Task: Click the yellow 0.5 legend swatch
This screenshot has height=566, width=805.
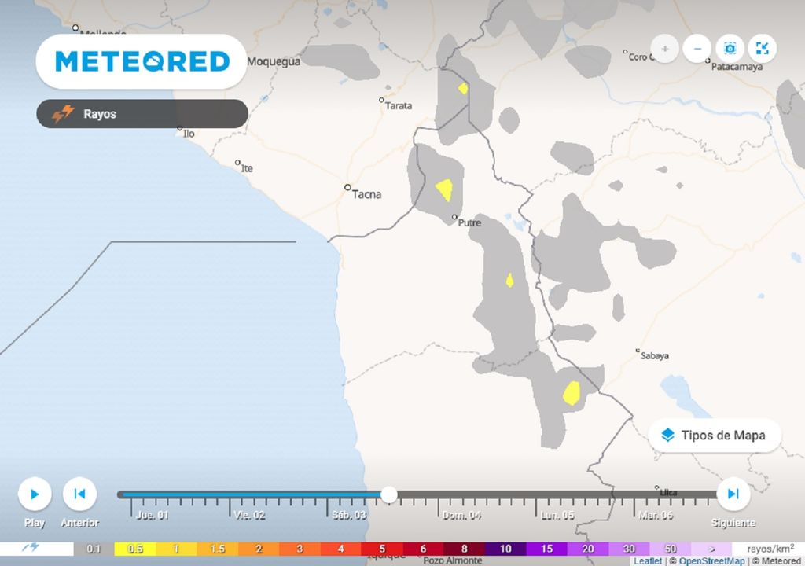Action: point(135,549)
